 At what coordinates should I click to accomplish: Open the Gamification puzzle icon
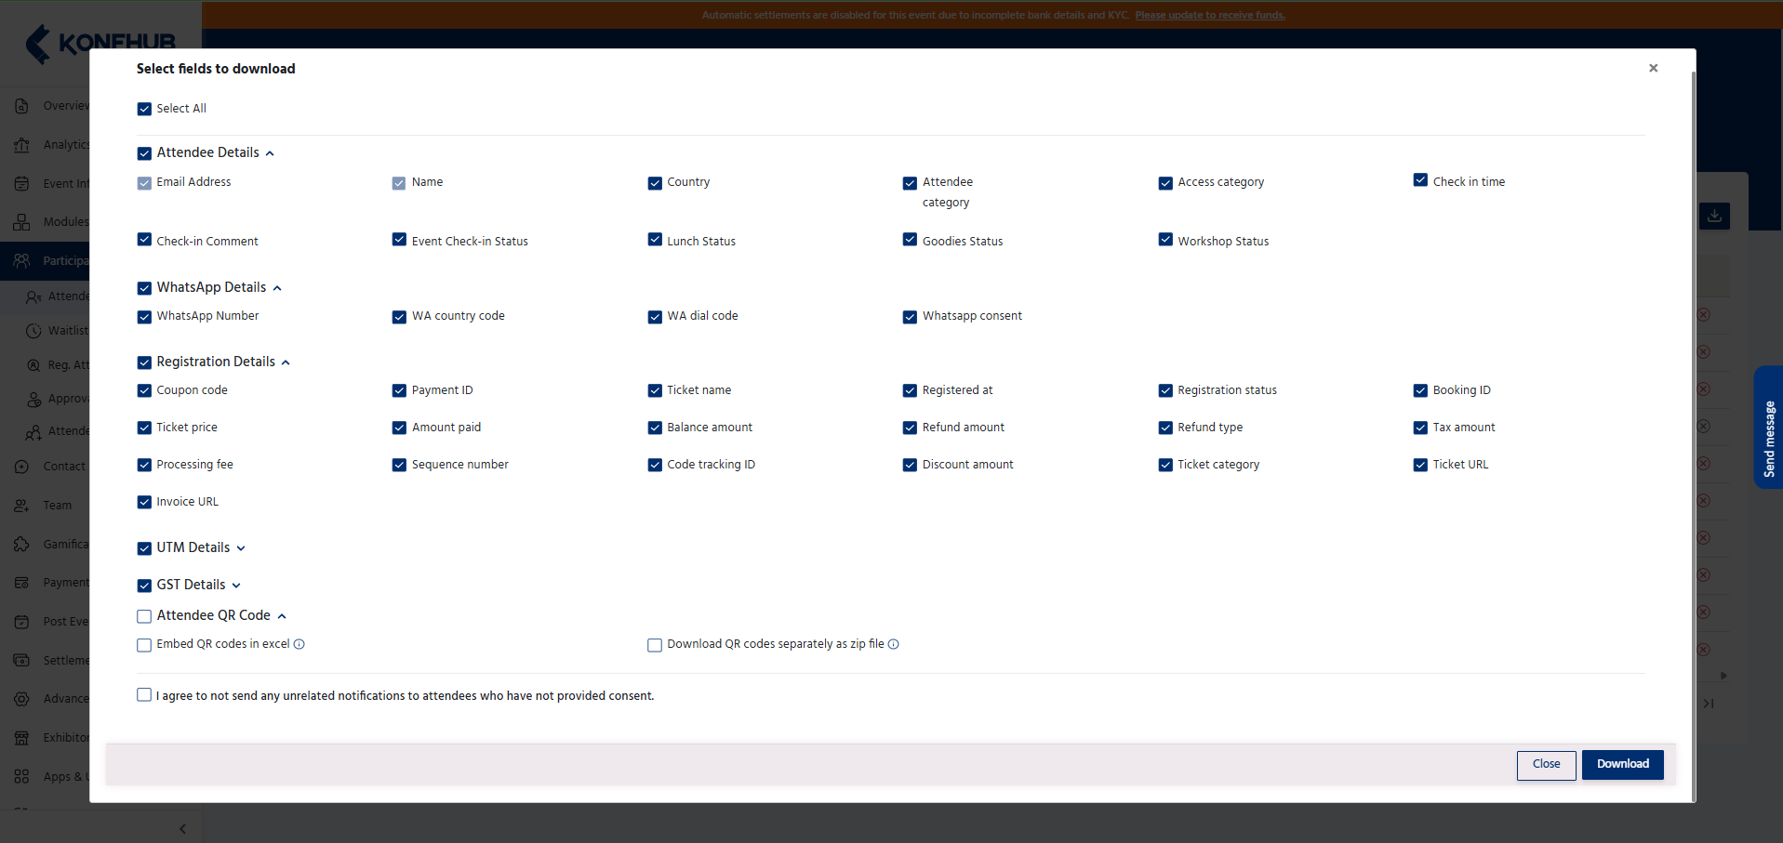pos(22,545)
